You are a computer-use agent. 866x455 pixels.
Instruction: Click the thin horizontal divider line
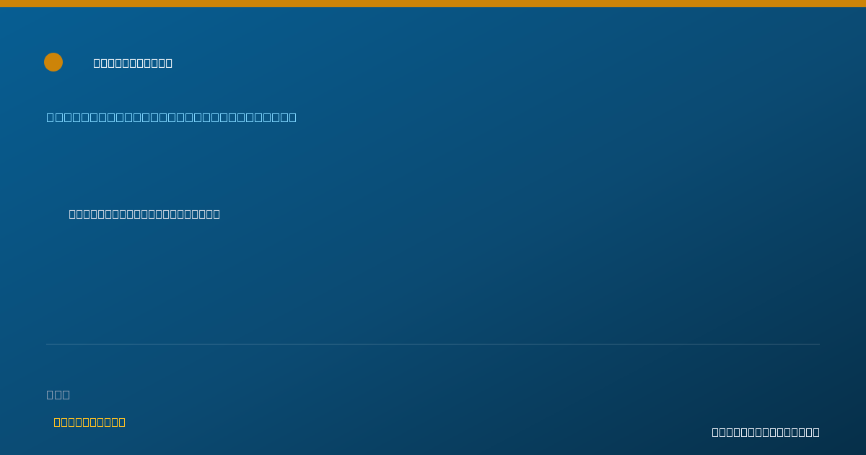point(433,344)
